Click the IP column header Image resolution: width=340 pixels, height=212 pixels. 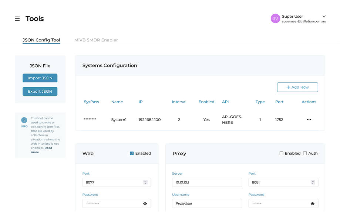click(141, 102)
